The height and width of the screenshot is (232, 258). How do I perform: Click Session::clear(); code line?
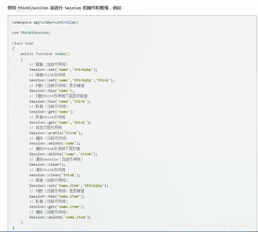click(x=47, y=165)
